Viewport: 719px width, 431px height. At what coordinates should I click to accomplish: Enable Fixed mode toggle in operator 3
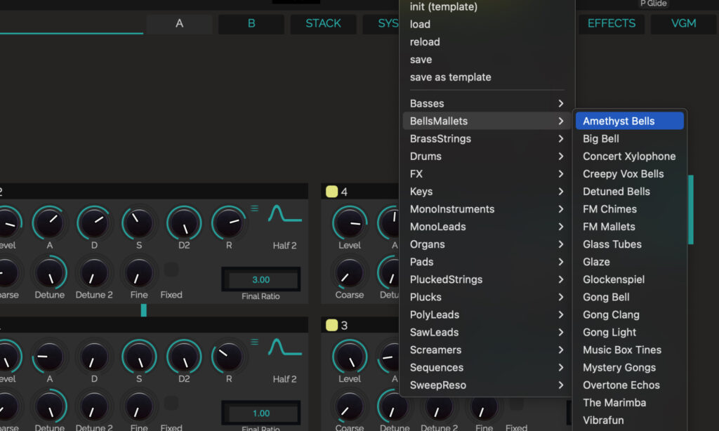point(516,404)
